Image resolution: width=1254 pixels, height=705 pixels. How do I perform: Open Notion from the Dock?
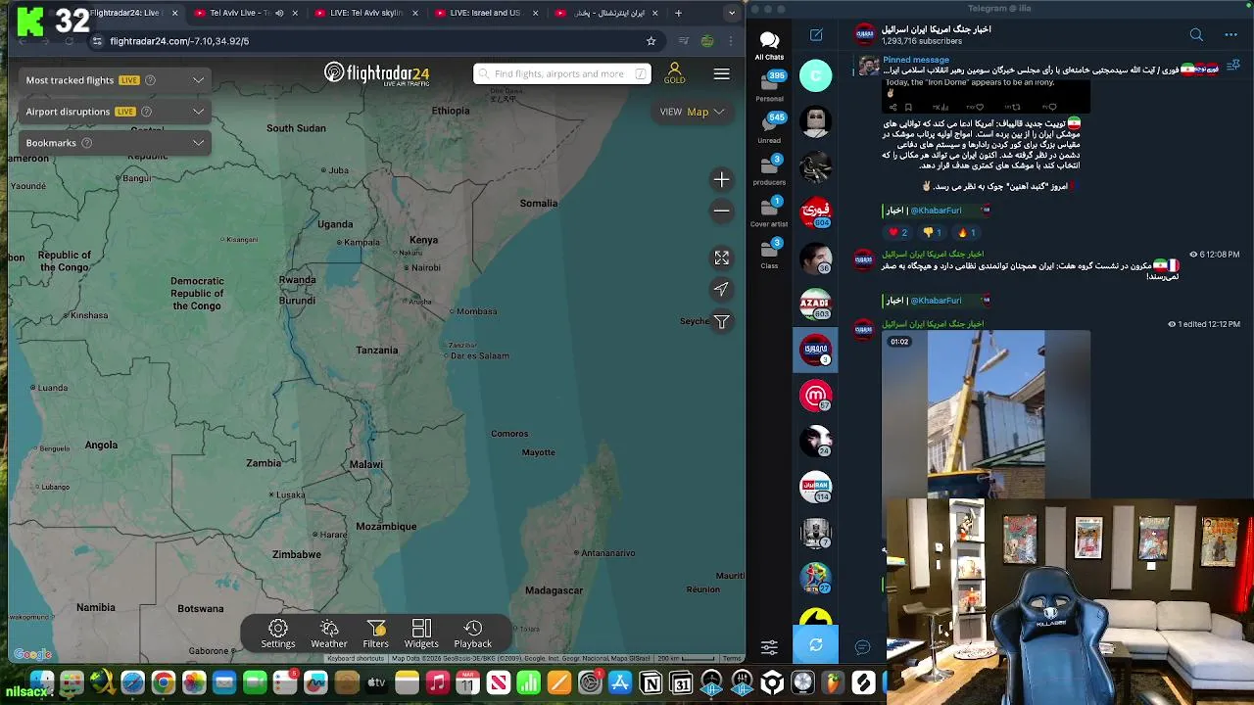651,683
